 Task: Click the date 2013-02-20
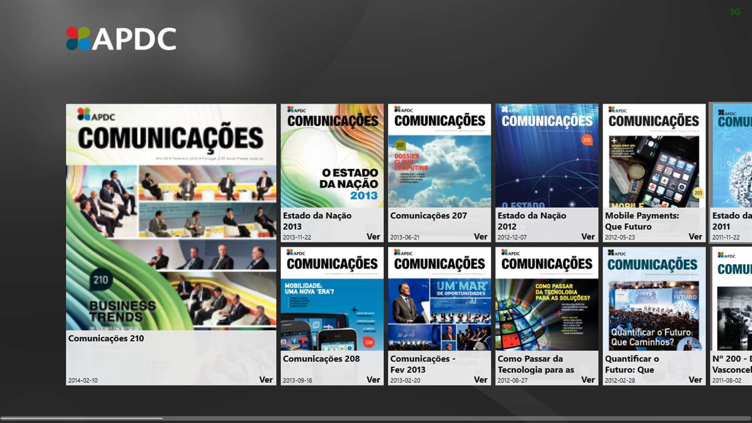405,380
